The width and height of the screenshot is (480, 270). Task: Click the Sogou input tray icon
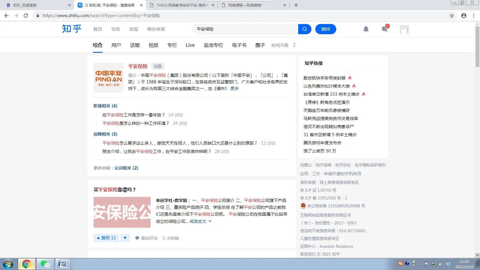pyautogui.click(x=400, y=263)
